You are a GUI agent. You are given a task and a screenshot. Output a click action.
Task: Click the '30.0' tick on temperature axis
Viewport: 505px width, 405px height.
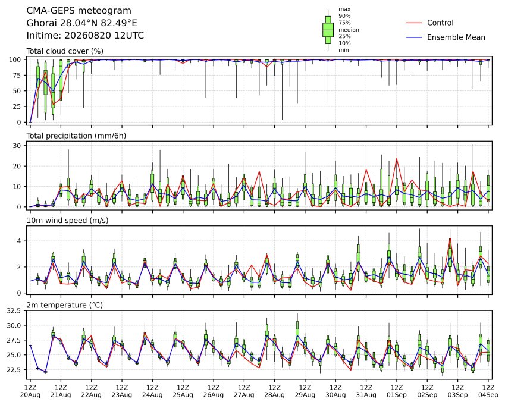tap(14, 325)
